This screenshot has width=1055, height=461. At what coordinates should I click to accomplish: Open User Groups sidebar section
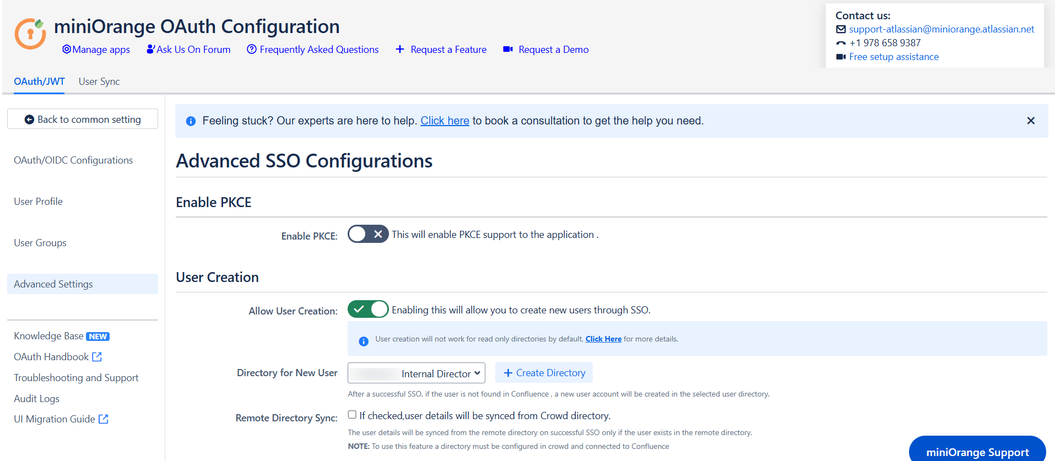[x=40, y=243]
